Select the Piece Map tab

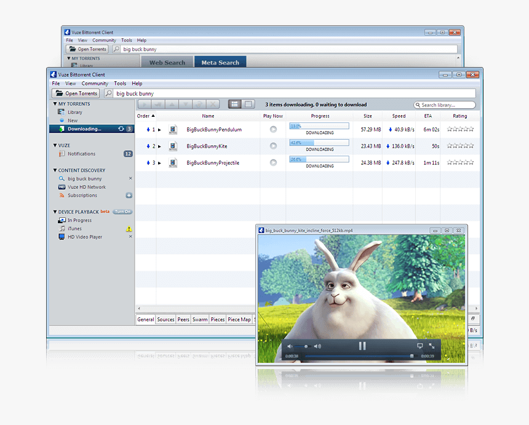click(239, 319)
